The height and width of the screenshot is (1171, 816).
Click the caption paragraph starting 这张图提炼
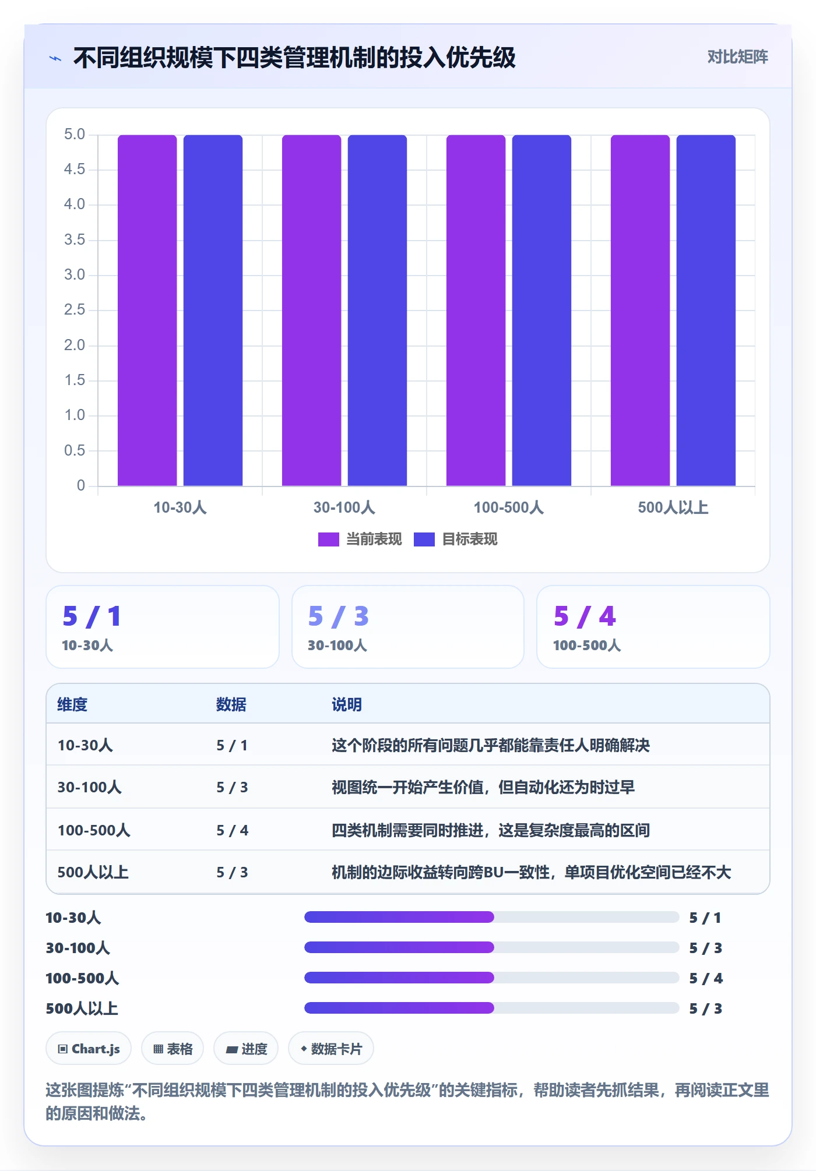pyautogui.click(x=407, y=1102)
